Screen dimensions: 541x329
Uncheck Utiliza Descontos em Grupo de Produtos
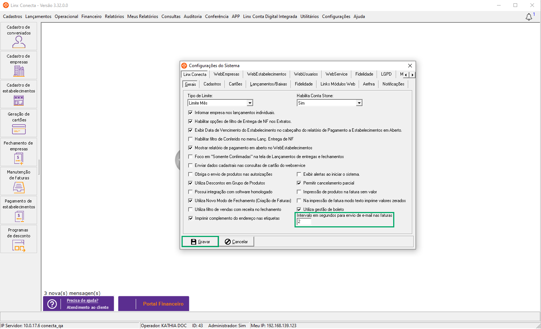[190, 183]
